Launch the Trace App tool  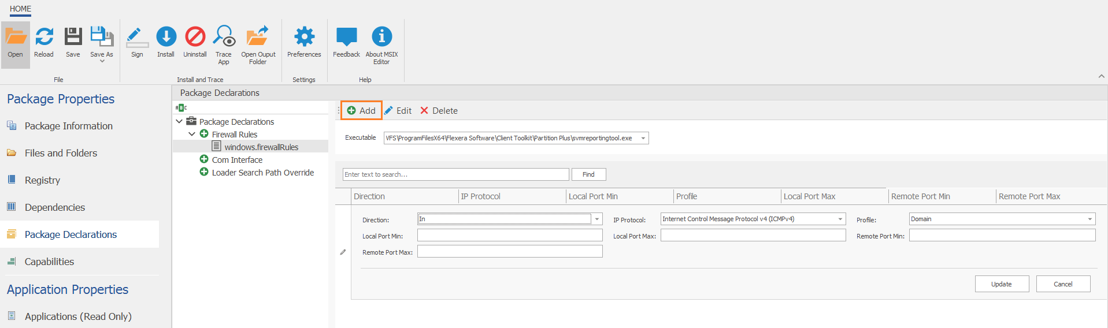224,45
